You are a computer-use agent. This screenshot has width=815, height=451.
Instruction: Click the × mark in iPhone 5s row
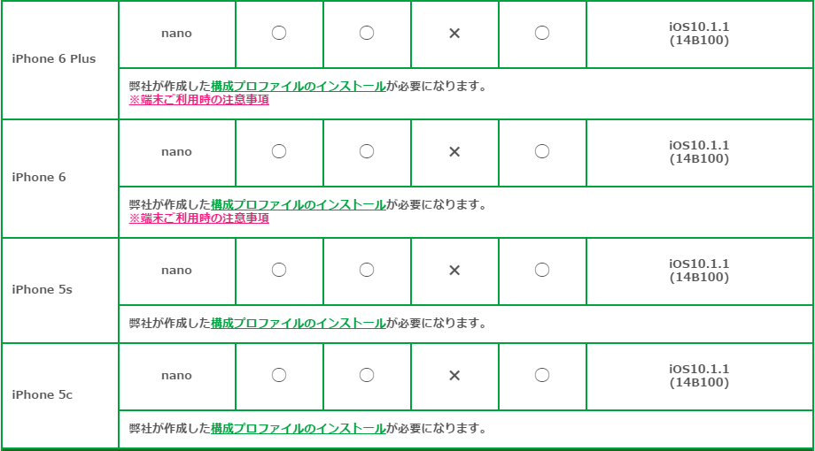click(454, 271)
